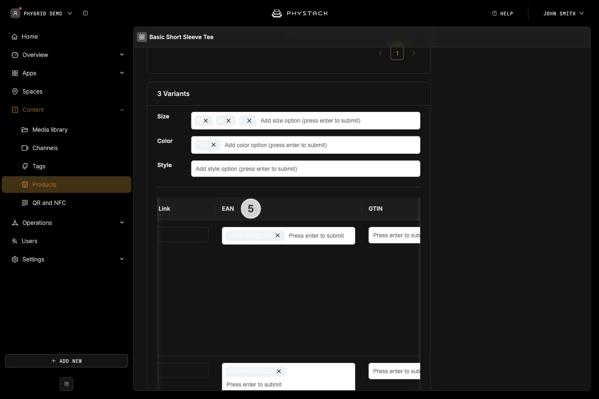
Task: Click the Spaces pin icon
Action: tap(15, 91)
